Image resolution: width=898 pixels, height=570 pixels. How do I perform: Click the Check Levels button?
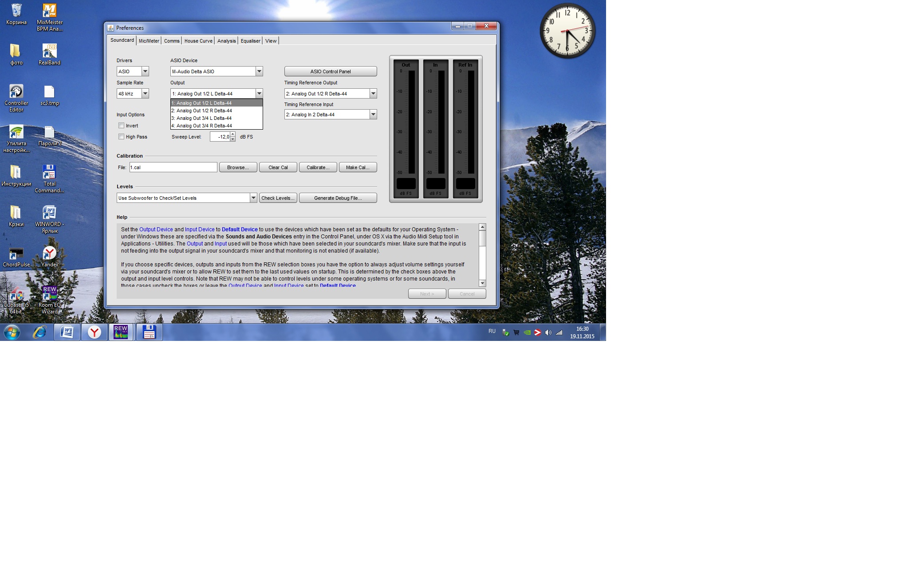tap(278, 198)
